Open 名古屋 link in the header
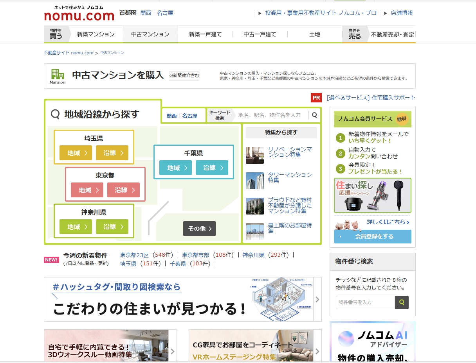This screenshot has width=476, height=363. (165, 13)
